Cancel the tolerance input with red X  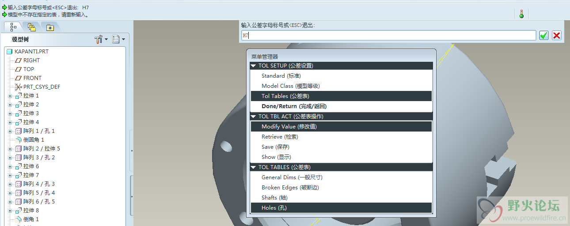(x=557, y=35)
